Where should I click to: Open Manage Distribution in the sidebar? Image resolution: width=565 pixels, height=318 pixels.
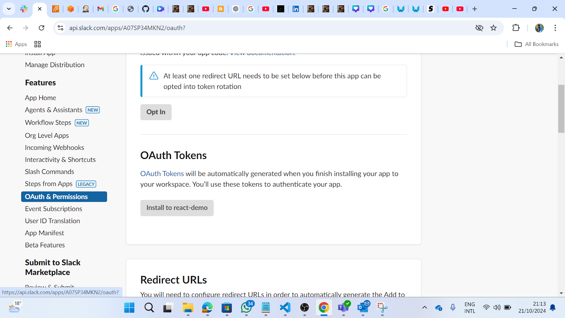click(55, 65)
